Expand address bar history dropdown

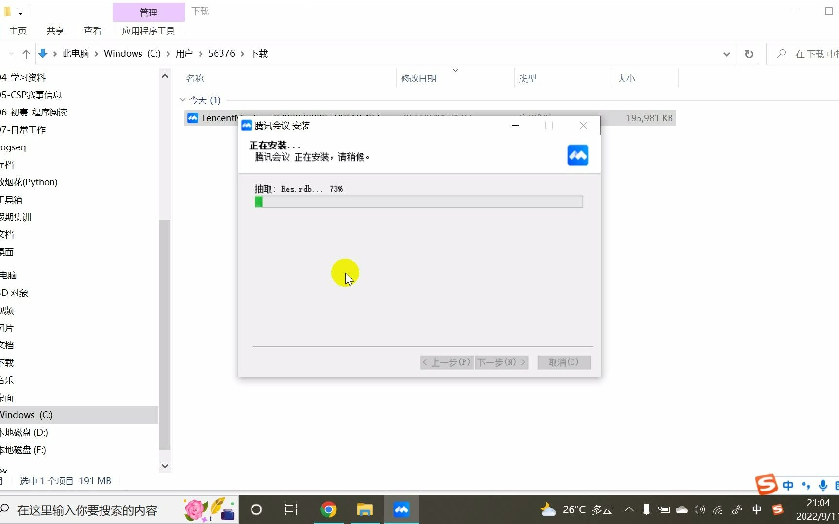click(726, 54)
